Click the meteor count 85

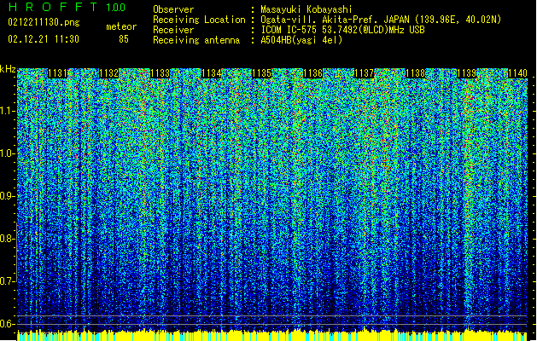click(x=124, y=39)
